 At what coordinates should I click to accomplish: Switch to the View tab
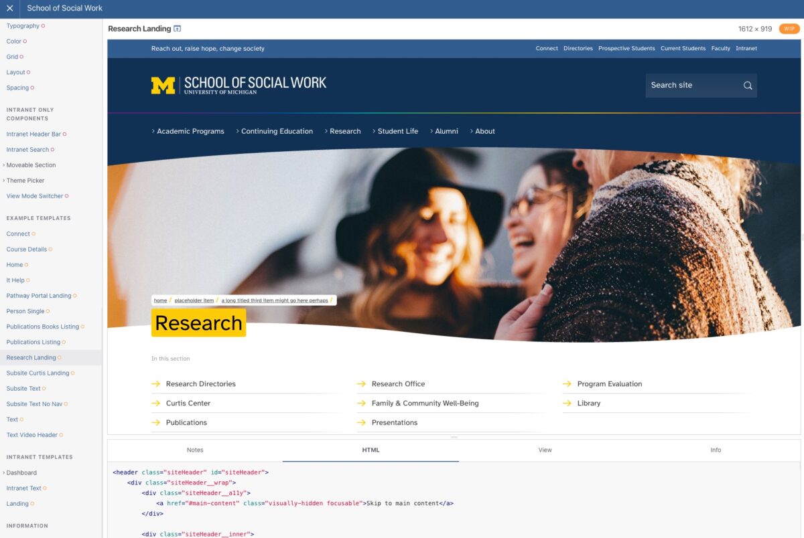click(x=545, y=450)
